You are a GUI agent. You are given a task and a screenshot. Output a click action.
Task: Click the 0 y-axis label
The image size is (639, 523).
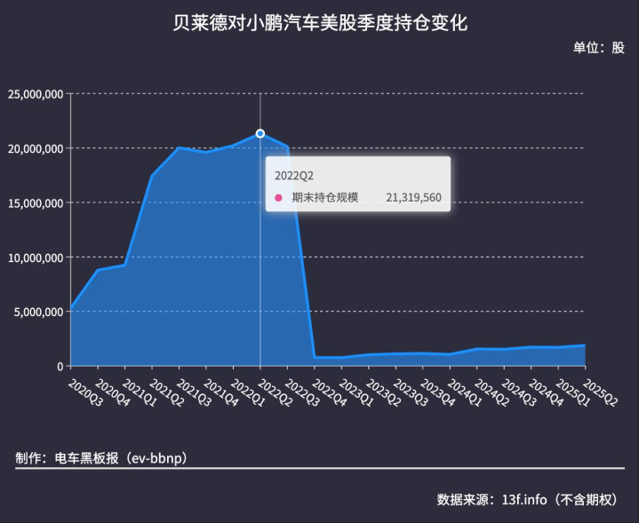(60, 367)
